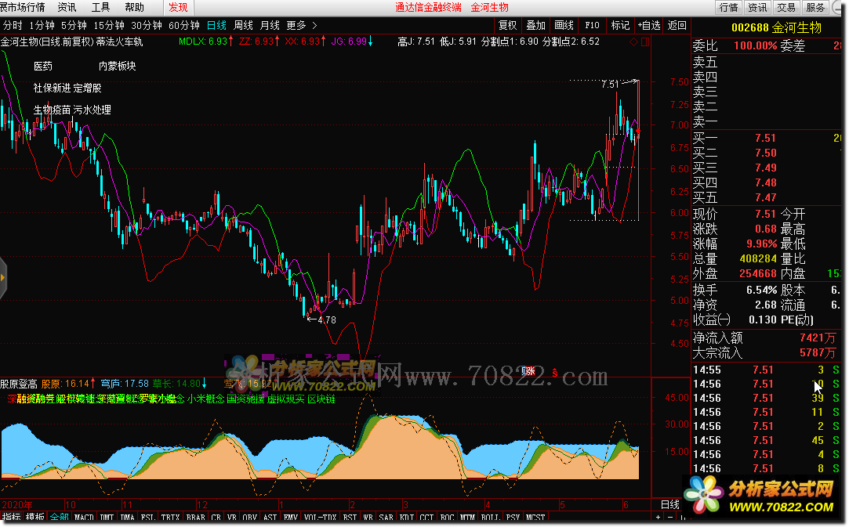
Task: Select the 周线 period tab
Action: pyautogui.click(x=243, y=25)
